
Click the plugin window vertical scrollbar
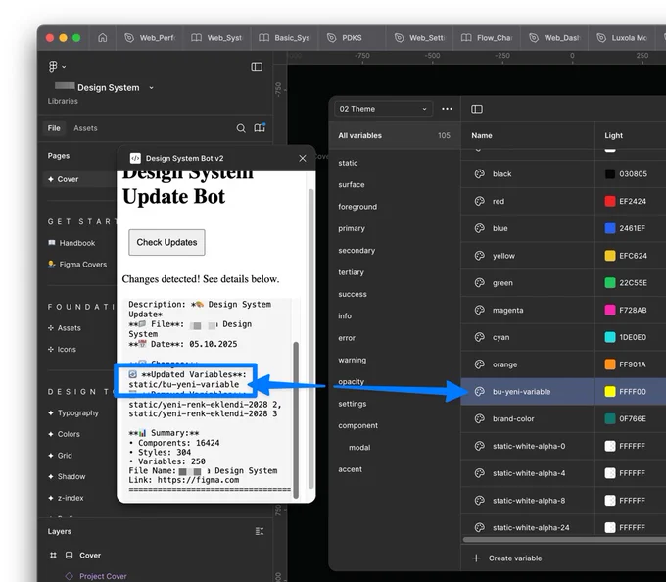(x=310, y=339)
